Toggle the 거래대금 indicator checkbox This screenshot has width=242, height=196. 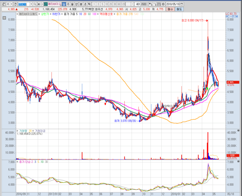pyautogui.click(x=33, y=131)
